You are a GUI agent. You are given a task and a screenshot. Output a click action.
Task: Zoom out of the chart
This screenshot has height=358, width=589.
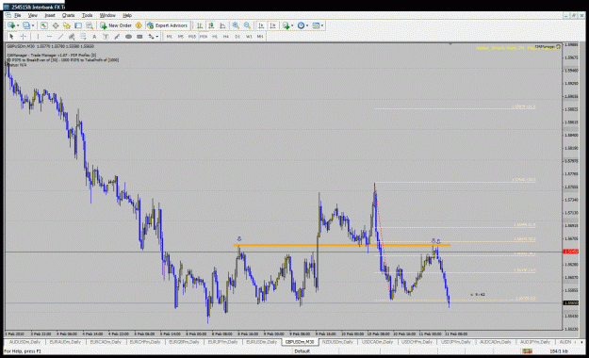[x=247, y=25]
